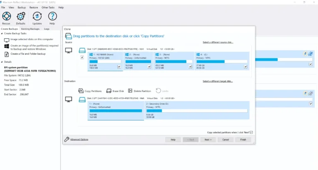Image resolution: width=318 pixels, height=170 pixels.
Task: Open the Restore menu
Action: pos(34,7)
